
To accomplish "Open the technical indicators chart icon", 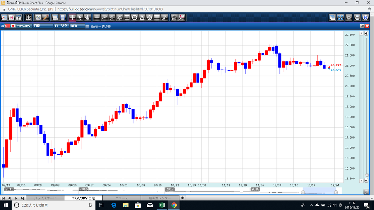I will point(38,17).
